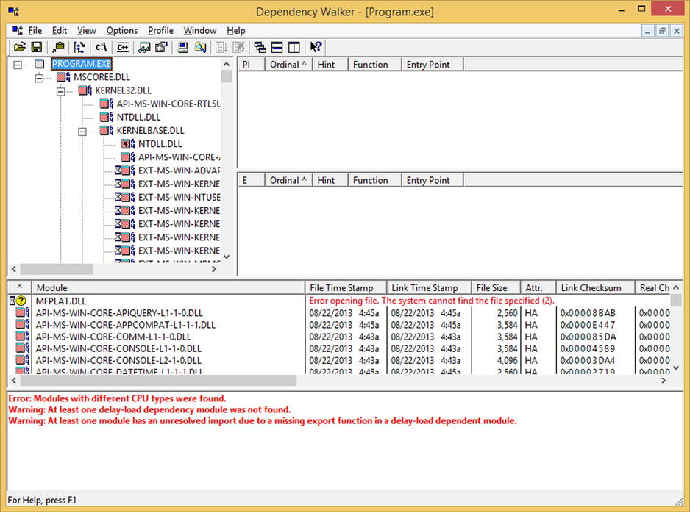Click the Stop Profiling toolbar icon
The width and height of the screenshot is (690, 513).
tap(238, 47)
